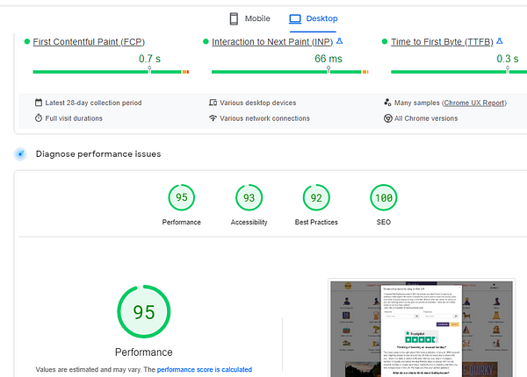Click the mobile phone icon
This screenshot has width=527, height=377.
(234, 18)
